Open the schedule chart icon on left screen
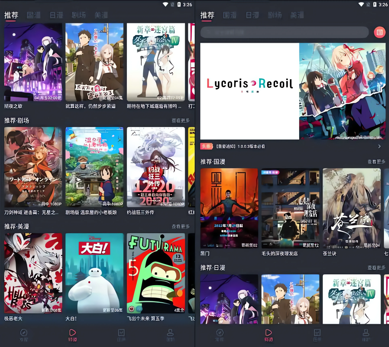The height and width of the screenshot is (347, 389). 121,333
